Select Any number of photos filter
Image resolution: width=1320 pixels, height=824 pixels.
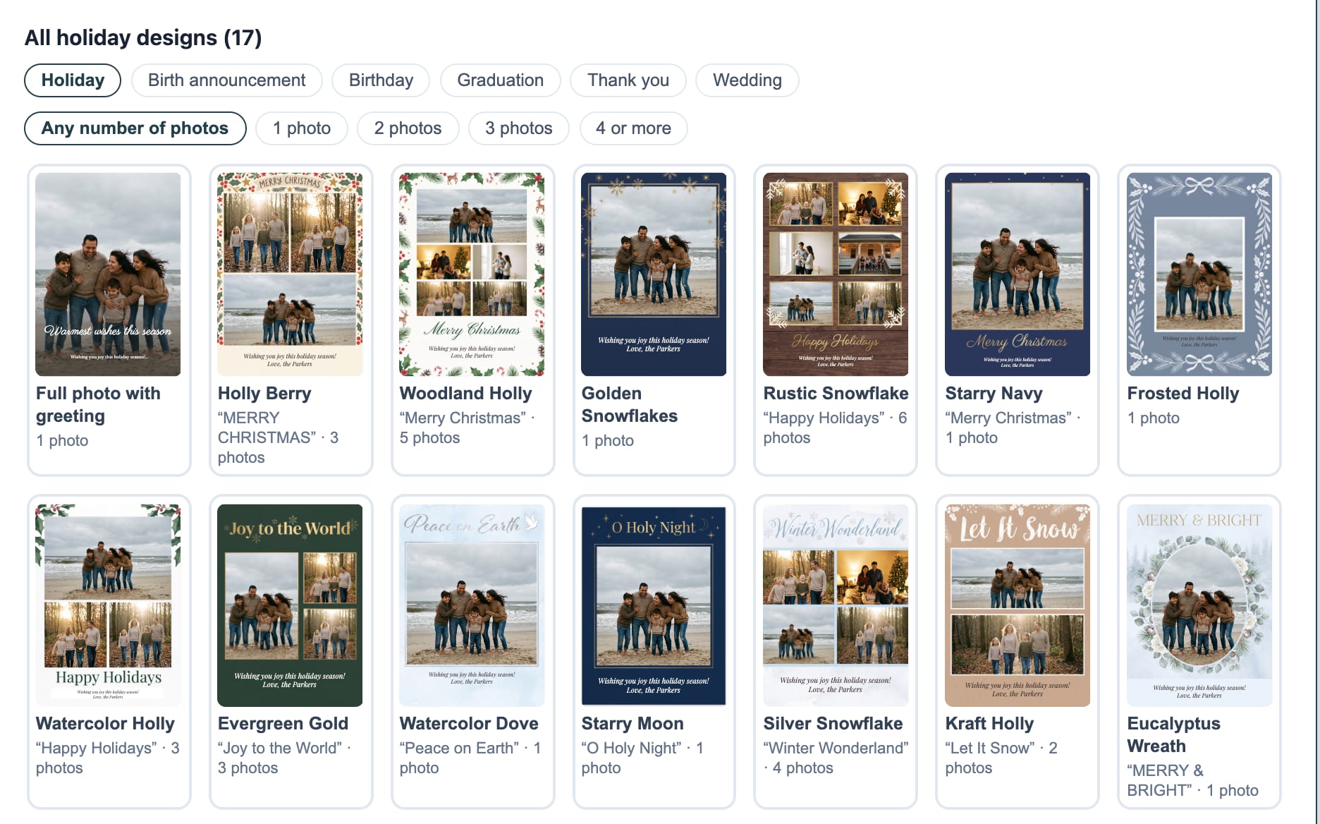tap(135, 128)
